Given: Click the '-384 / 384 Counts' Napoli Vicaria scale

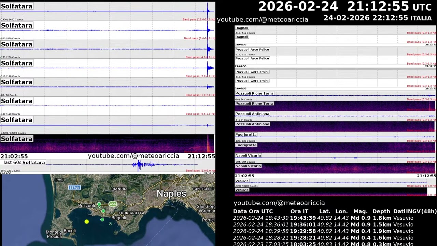Looking at the screenshot, I should pyautogui.click(x=245, y=162).
